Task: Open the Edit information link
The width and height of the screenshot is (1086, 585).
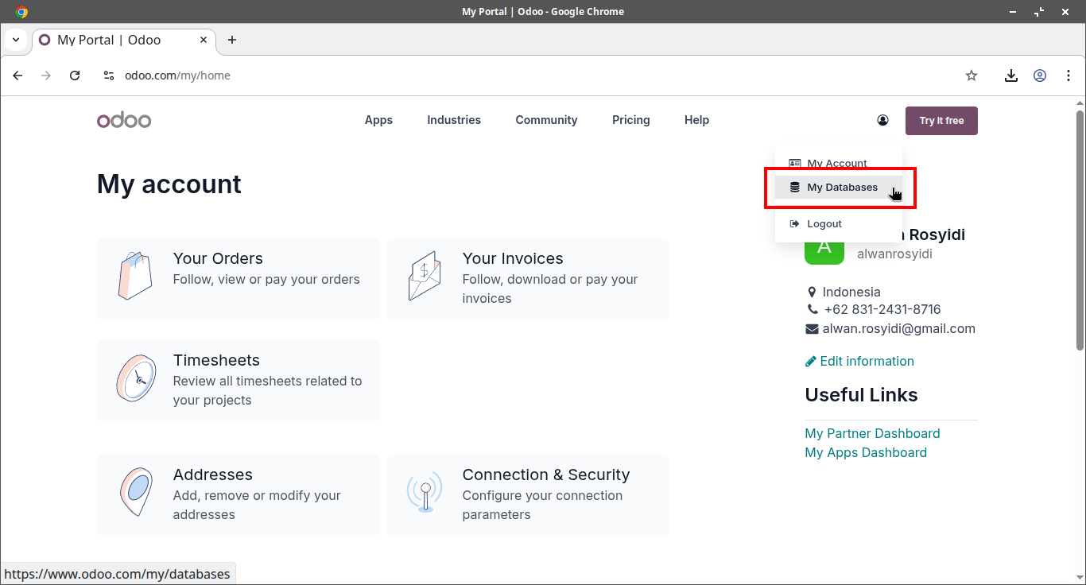Action: pos(866,361)
